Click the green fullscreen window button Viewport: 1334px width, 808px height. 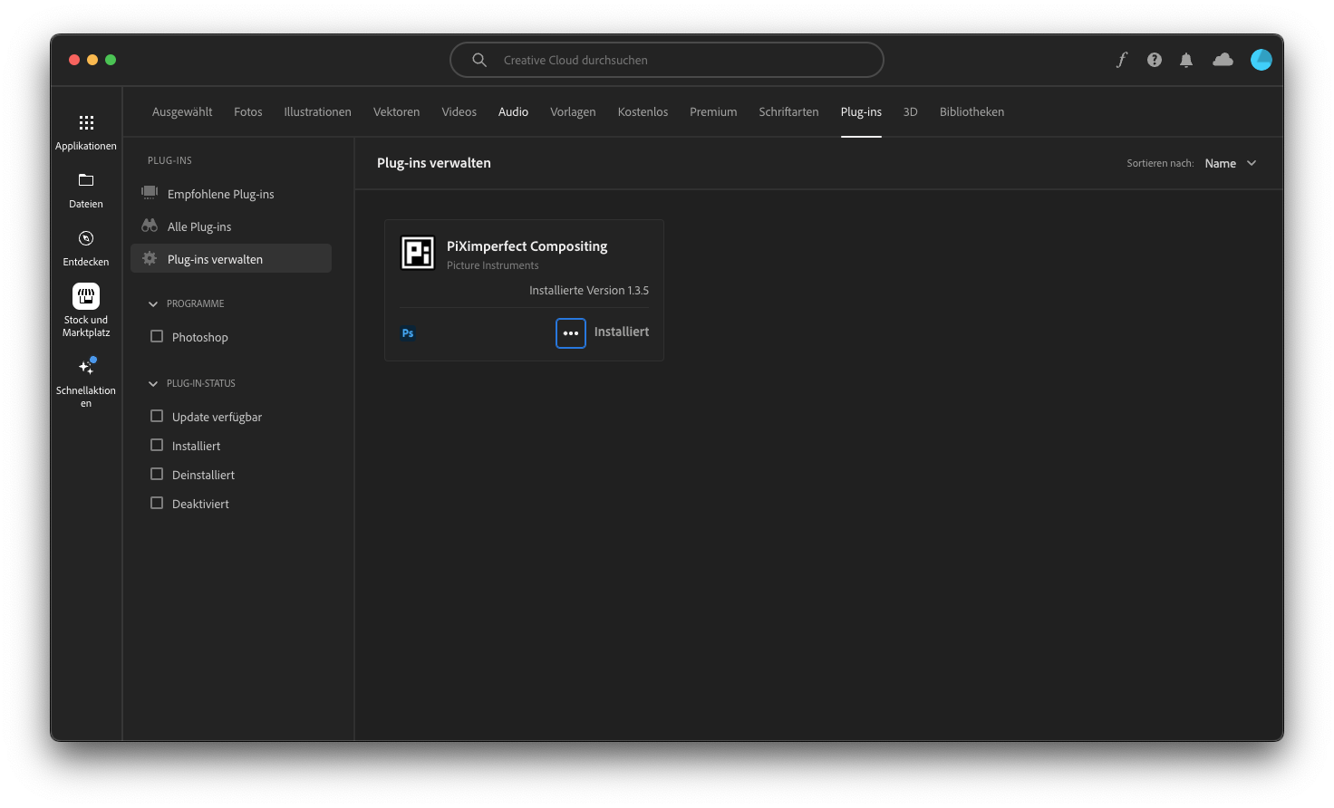(111, 60)
